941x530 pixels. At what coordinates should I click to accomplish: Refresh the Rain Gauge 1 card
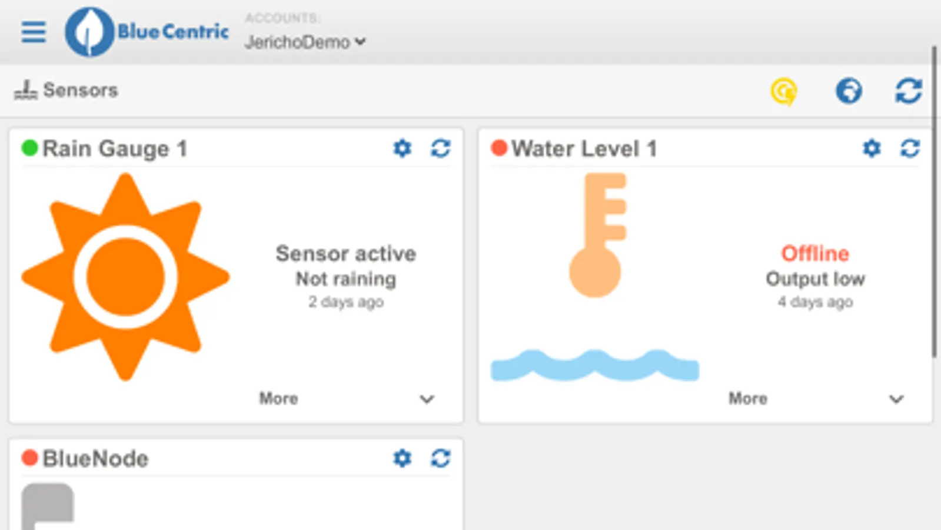point(441,148)
